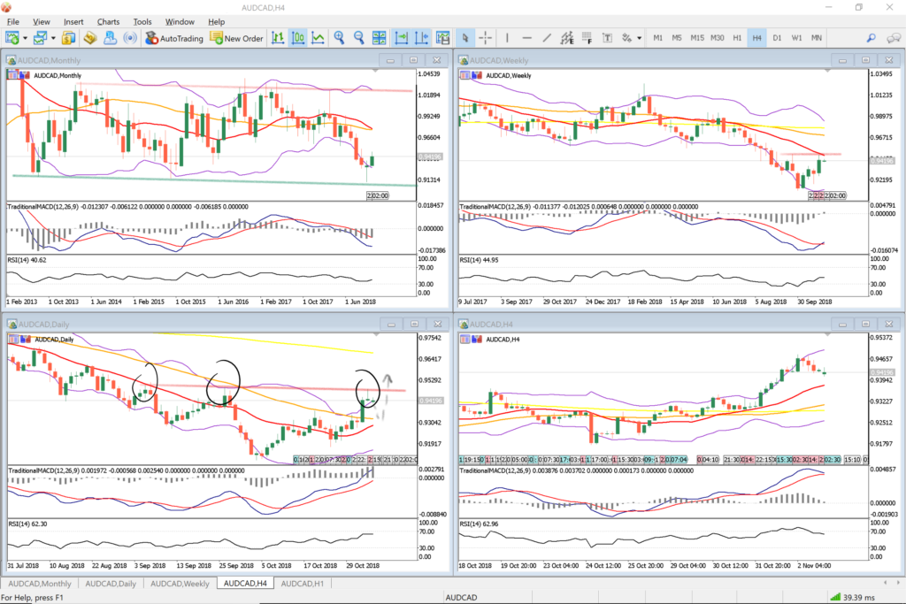Expand the profiles dropdown arrow

pos(54,38)
